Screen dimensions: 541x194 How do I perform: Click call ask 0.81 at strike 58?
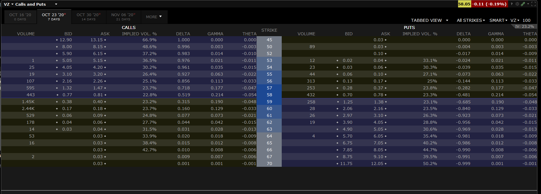tap(98, 95)
